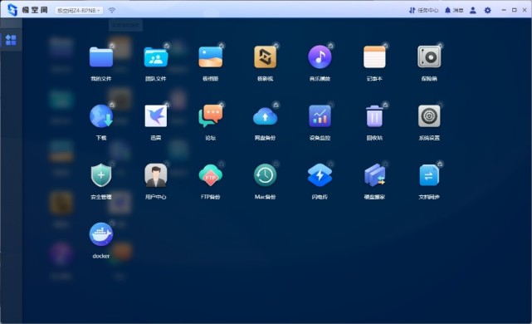Toggle the corner badge on 保险箱
The width and height of the screenshot is (532, 324).
tap(440, 46)
